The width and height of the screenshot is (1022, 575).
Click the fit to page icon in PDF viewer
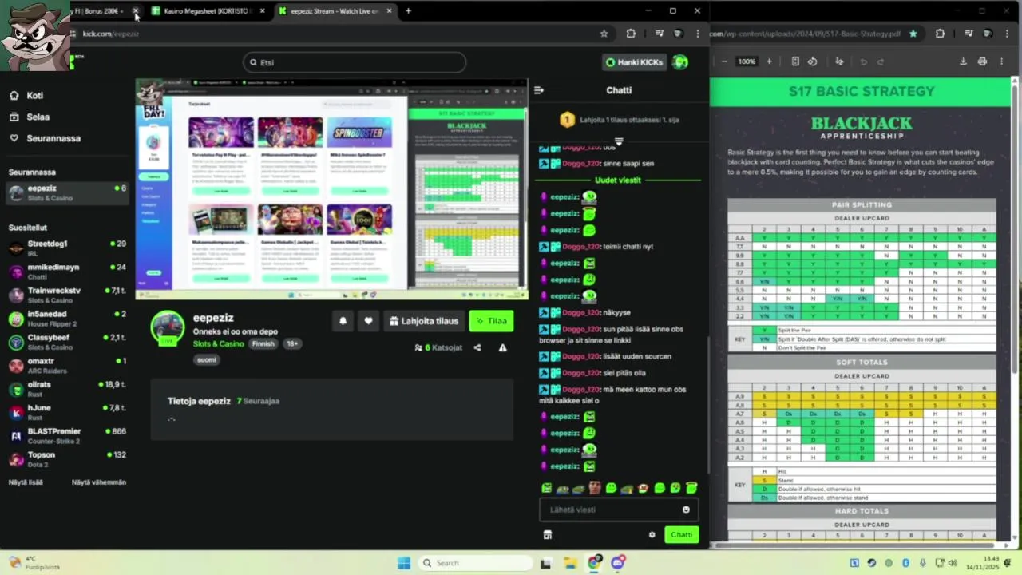coord(795,61)
